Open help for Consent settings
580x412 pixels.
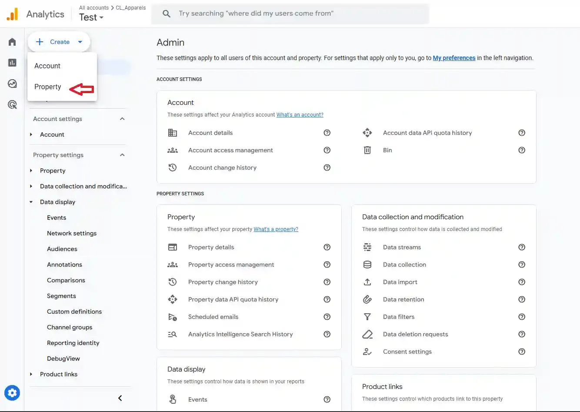click(x=522, y=352)
